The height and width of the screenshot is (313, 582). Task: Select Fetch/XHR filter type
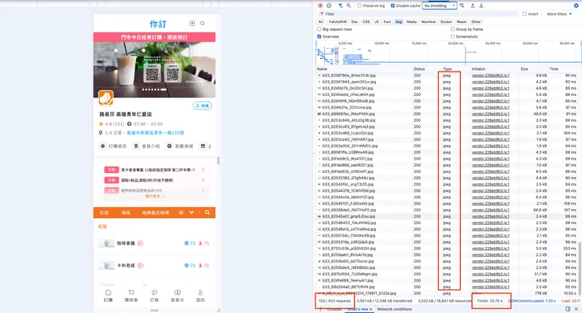point(337,21)
